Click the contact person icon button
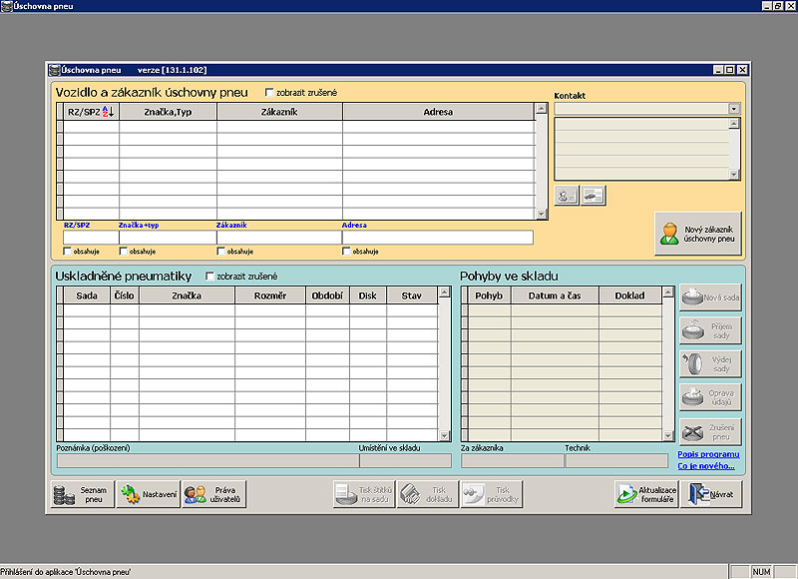The height and width of the screenshot is (579, 798). coord(567,196)
